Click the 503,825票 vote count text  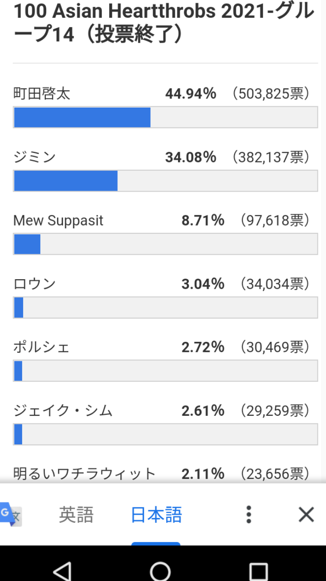point(271,94)
